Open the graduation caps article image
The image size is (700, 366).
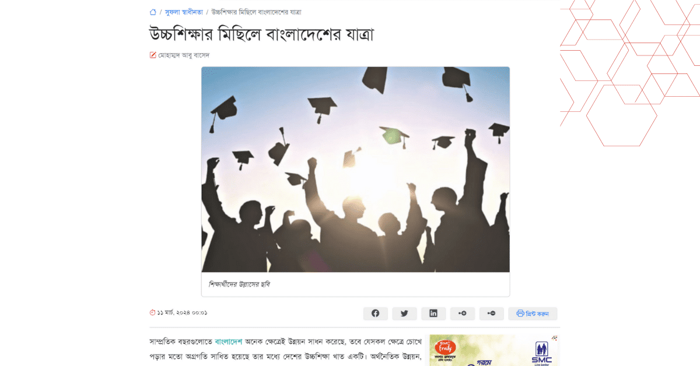coord(355,170)
